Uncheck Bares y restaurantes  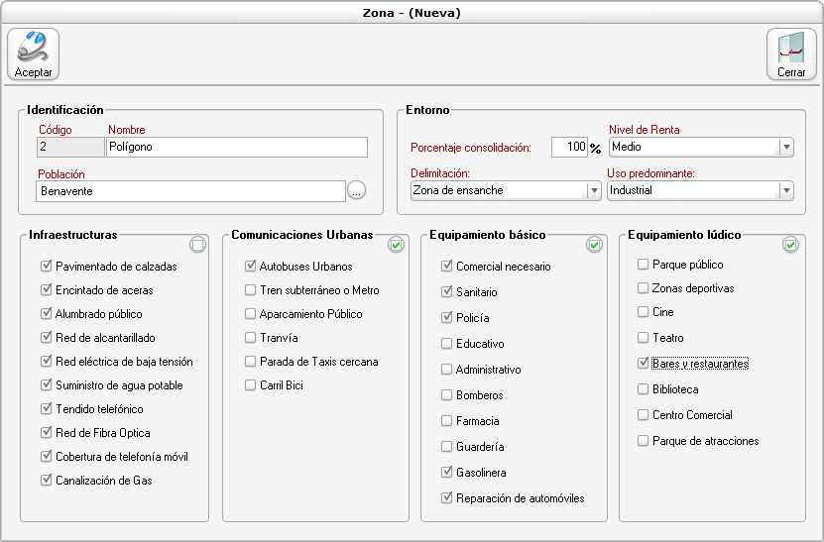click(x=644, y=364)
